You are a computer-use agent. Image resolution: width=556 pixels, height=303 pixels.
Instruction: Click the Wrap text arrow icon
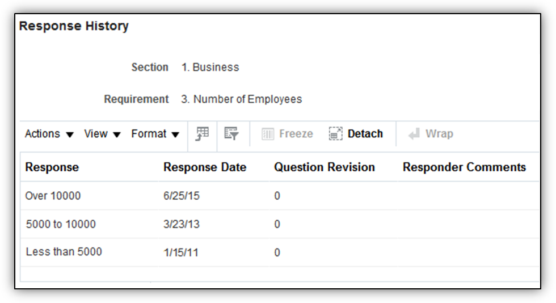coord(414,134)
